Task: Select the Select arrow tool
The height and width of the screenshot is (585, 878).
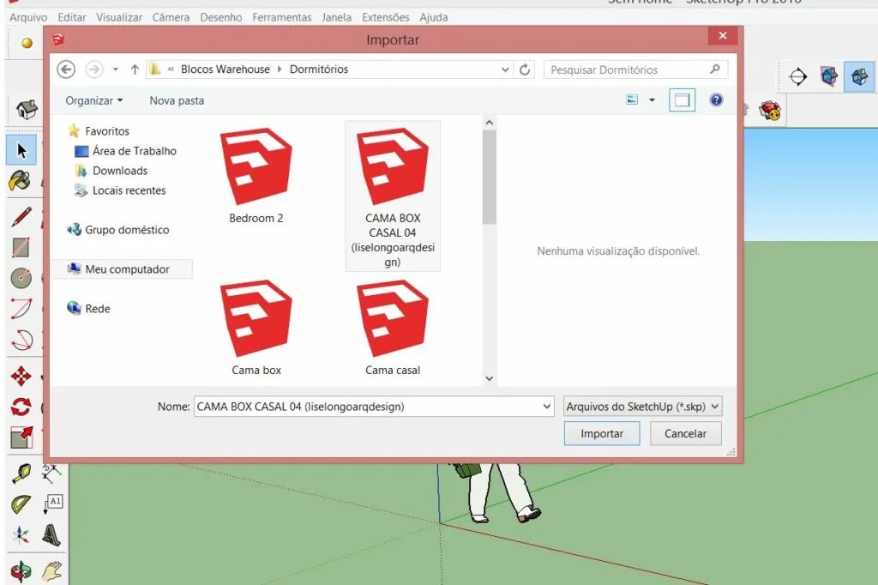Action: 21,150
